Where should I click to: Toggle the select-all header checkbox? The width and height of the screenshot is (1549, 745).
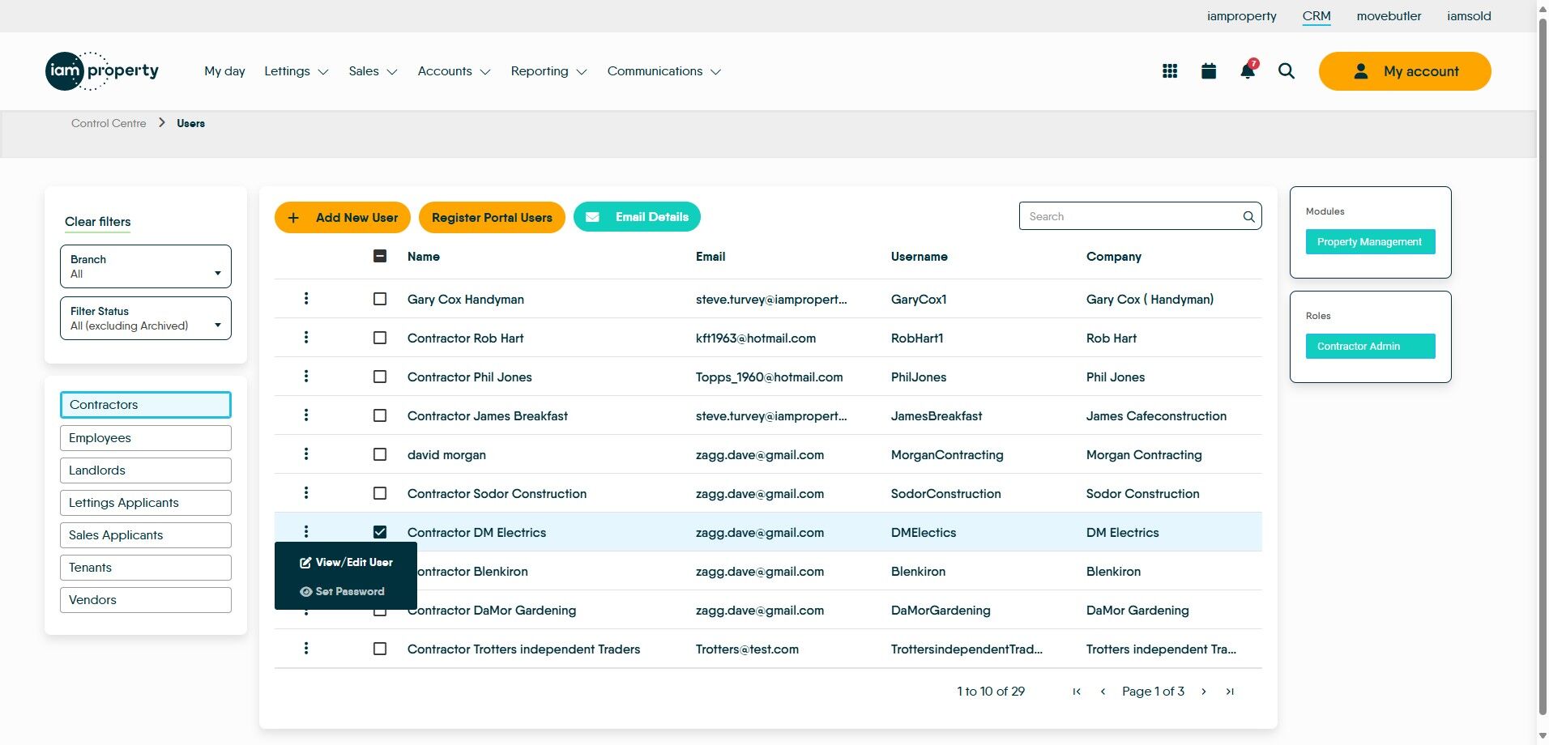[380, 257]
